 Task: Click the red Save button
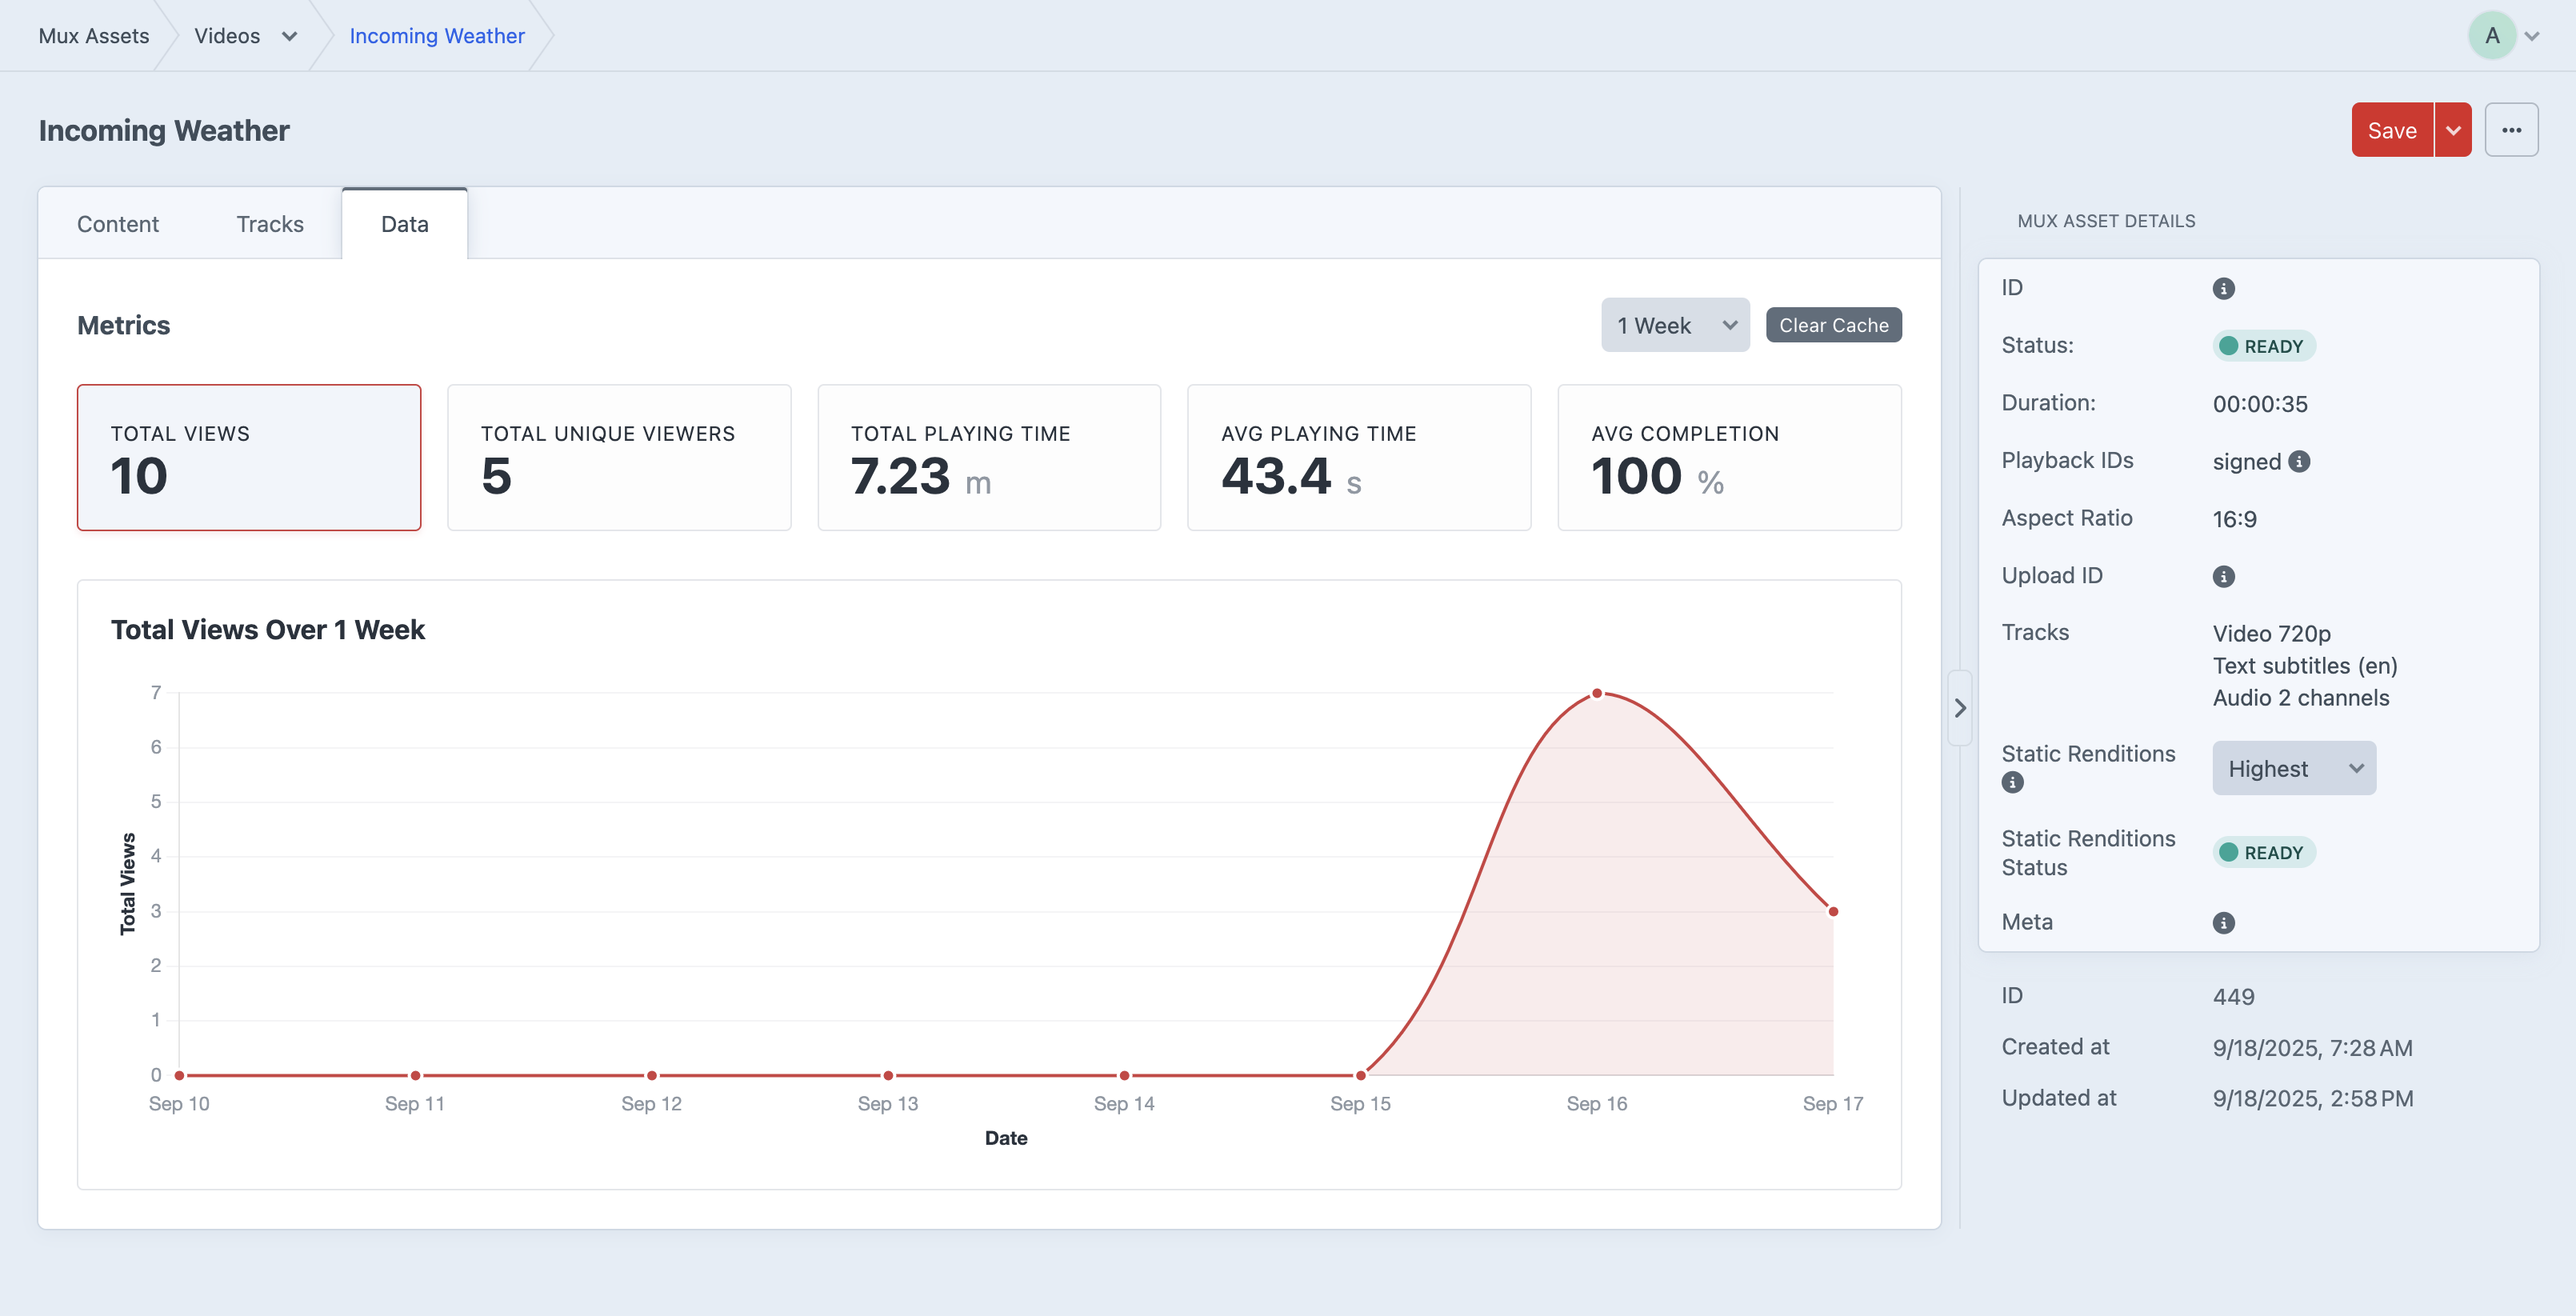tap(2391, 130)
